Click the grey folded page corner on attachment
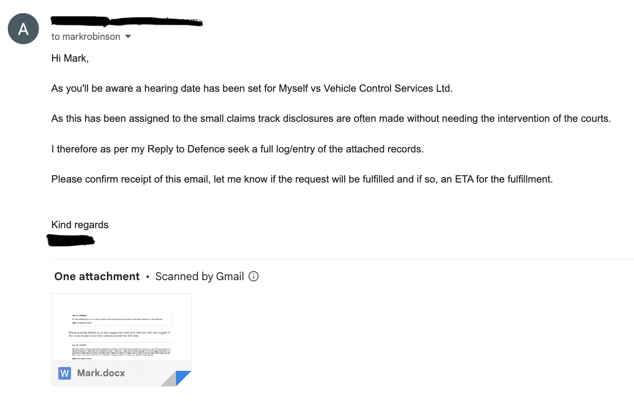Screen dimensions: 634x401 point(168,379)
